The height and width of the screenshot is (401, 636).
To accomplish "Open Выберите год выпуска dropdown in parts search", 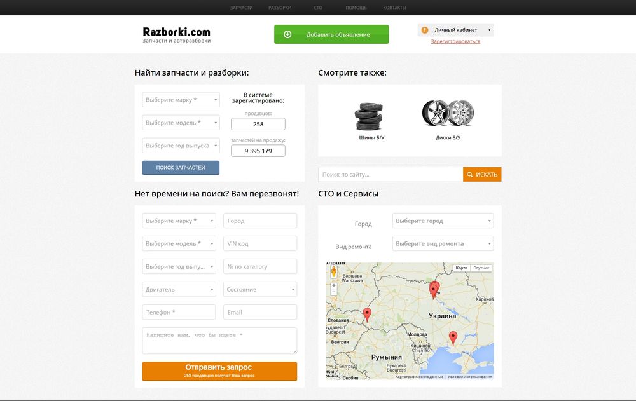I will (181, 146).
